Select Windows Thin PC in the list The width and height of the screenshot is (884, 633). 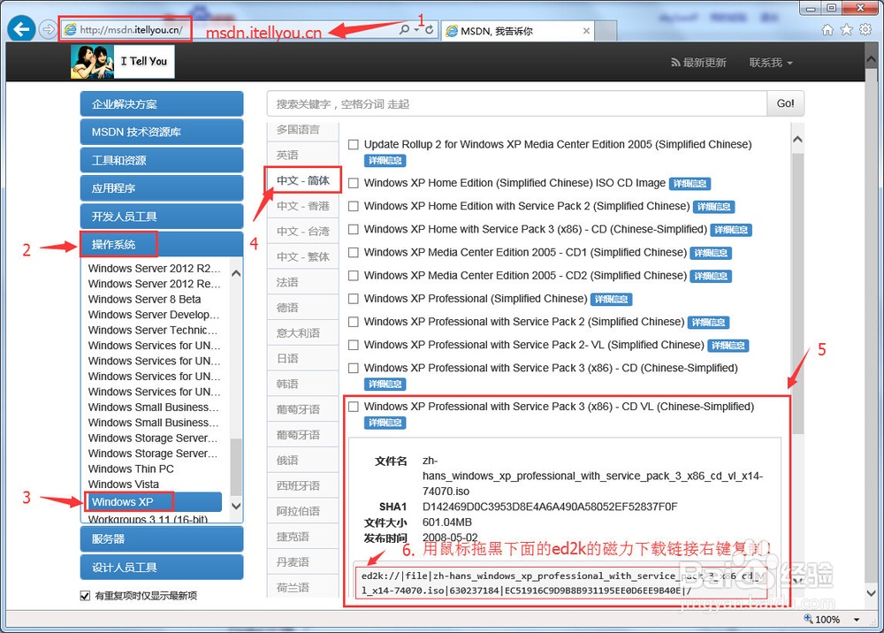[131, 469]
